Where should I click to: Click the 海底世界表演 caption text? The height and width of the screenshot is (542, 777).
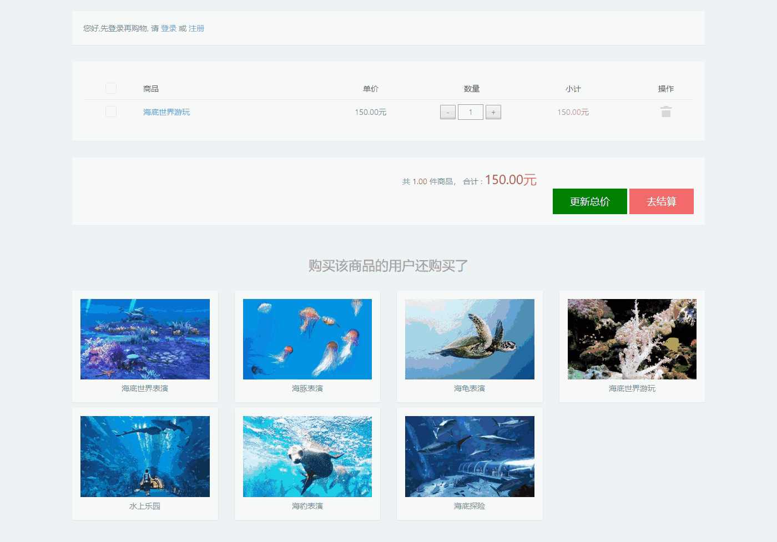pyautogui.click(x=145, y=388)
